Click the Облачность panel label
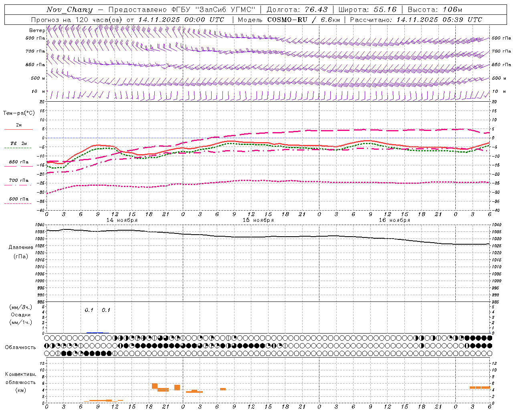This screenshot has width=513, height=410. [20, 347]
